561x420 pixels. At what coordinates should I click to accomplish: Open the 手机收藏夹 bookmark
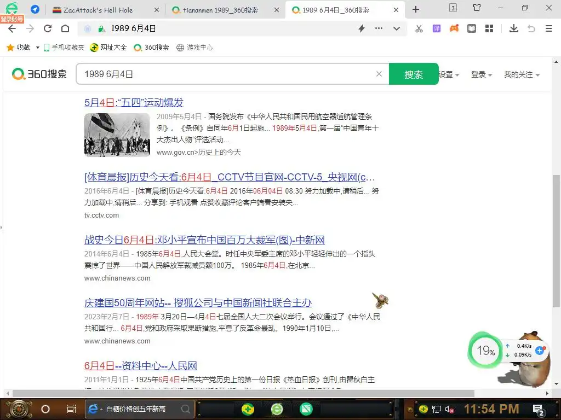tap(64, 48)
